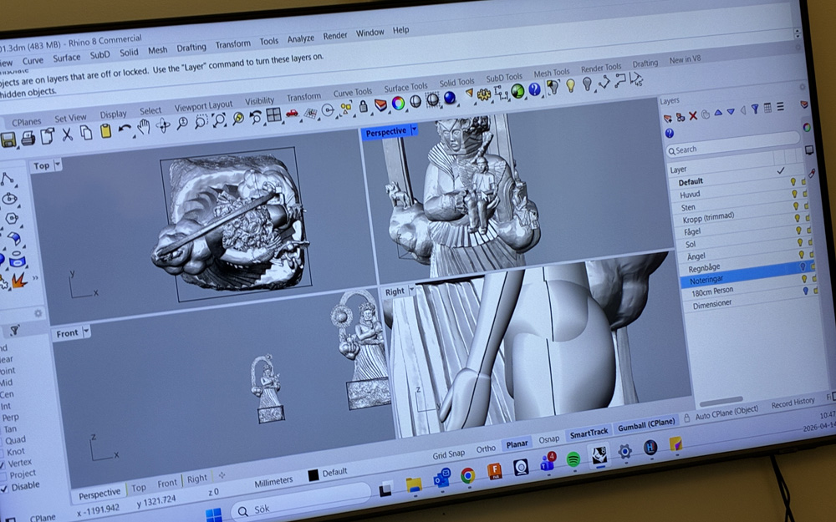This screenshot has width=836, height=522.
Task: Toggle SmartTrack in the status bar
Action: [x=589, y=433]
